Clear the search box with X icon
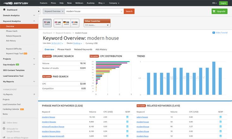 (x=122, y=11)
